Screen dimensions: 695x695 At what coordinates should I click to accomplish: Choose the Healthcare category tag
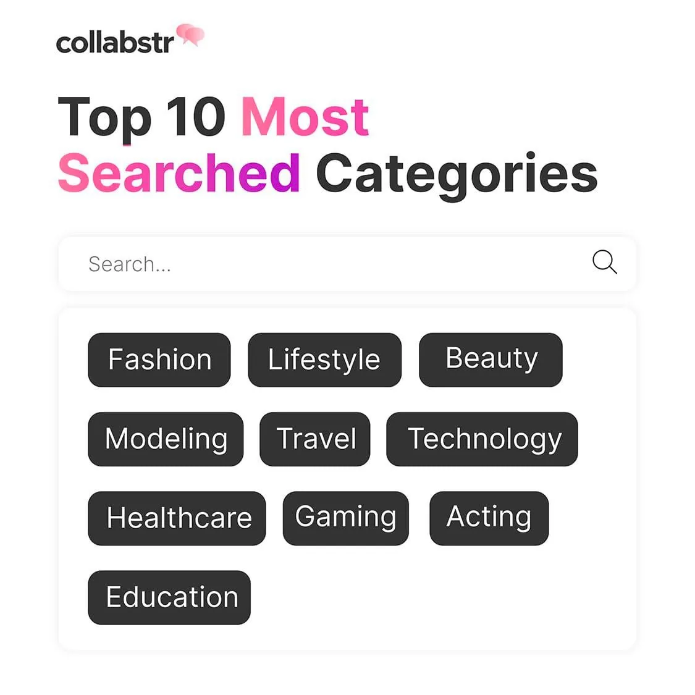(x=177, y=518)
